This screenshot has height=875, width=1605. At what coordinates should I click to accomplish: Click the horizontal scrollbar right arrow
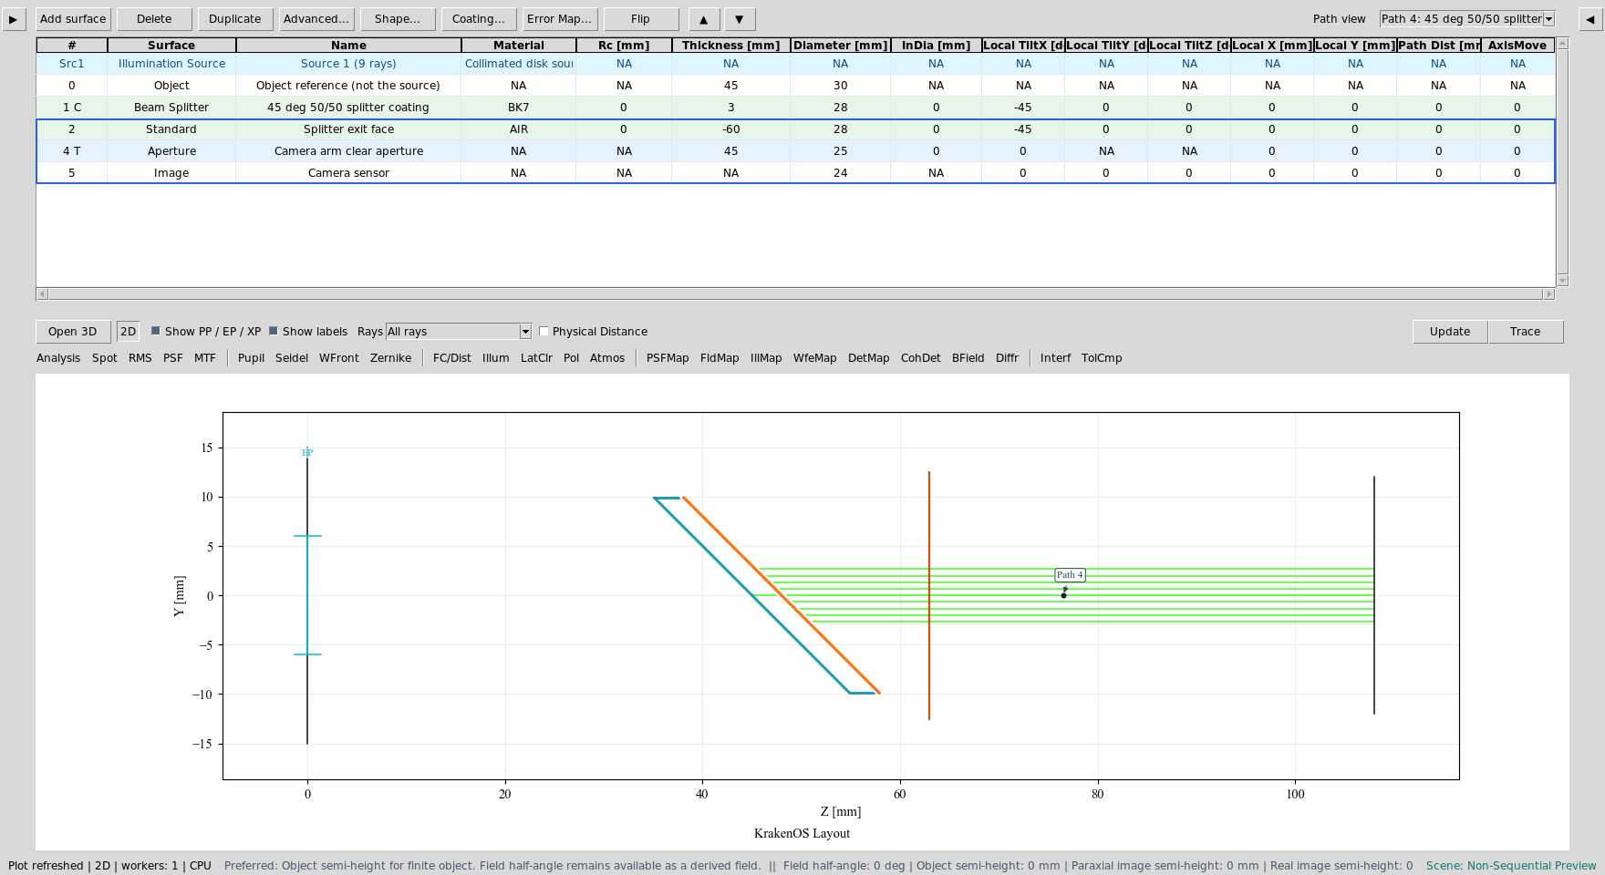pyautogui.click(x=1548, y=293)
